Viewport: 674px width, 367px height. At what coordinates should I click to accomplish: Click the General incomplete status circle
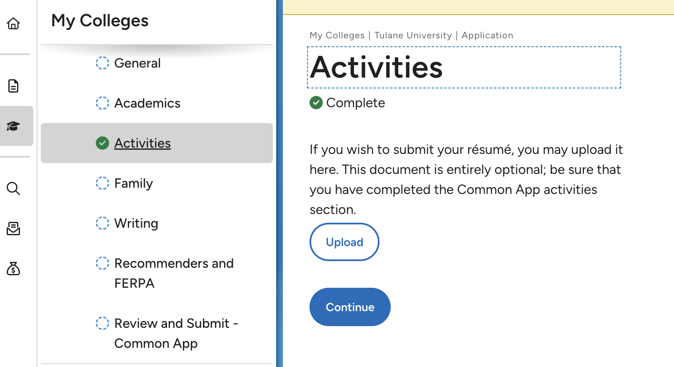(102, 63)
